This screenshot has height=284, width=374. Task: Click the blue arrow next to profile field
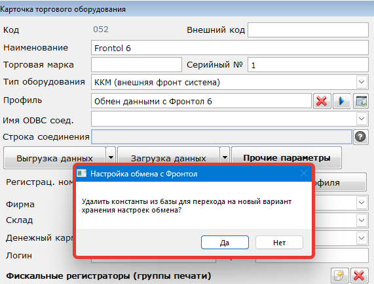point(341,101)
